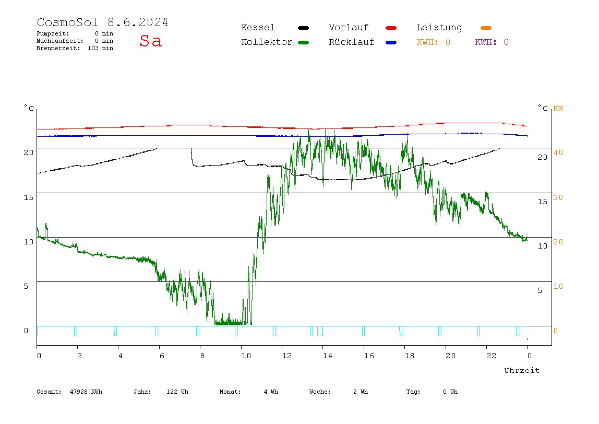Select hour "16" on the Uhrzeit axis
Viewport: 599px width, 424px height.
(x=369, y=356)
